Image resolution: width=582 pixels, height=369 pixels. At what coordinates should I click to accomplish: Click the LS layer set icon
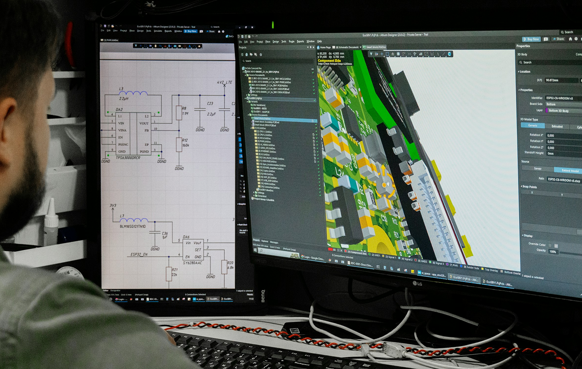pyautogui.click(x=334, y=250)
